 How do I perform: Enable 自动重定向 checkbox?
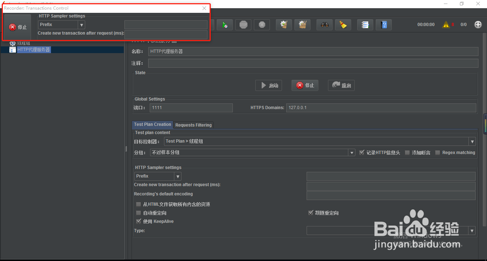(x=138, y=213)
